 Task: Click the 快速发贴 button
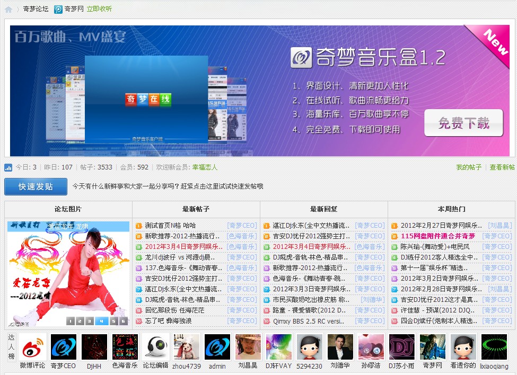(x=36, y=186)
